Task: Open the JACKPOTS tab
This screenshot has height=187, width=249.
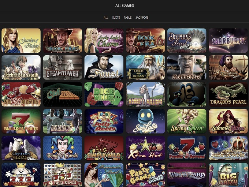Action: coord(142,18)
